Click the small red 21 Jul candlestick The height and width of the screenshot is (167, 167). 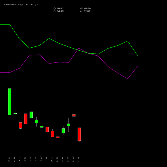coord(58,137)
